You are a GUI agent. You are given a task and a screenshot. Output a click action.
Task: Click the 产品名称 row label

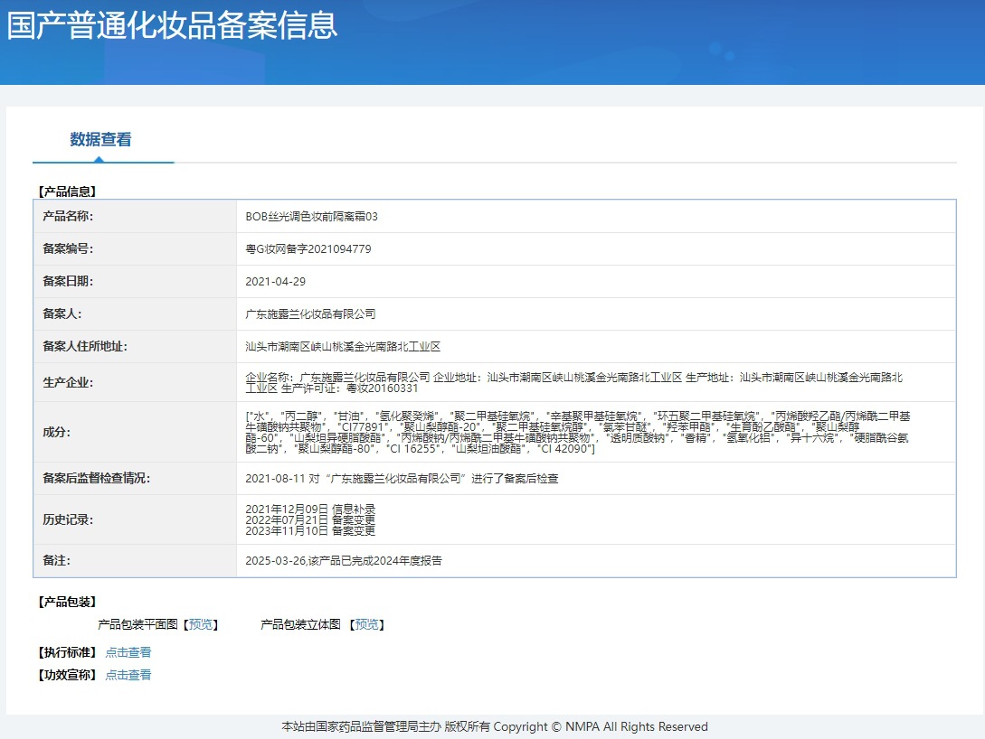[68, 217]
